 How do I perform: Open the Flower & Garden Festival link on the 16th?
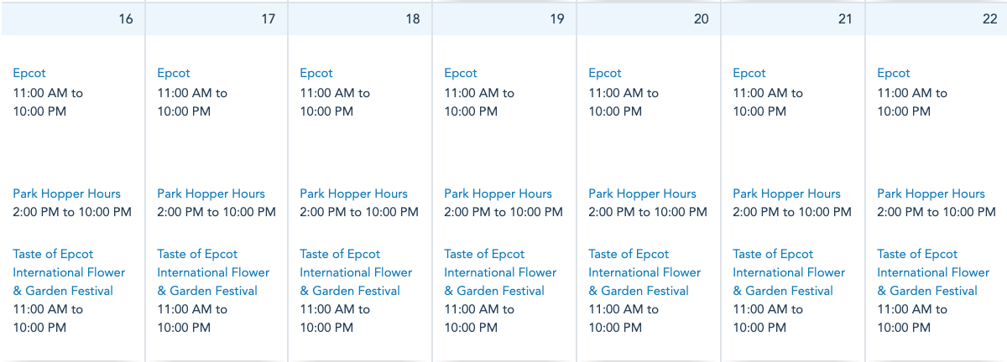tap(69, 272)
